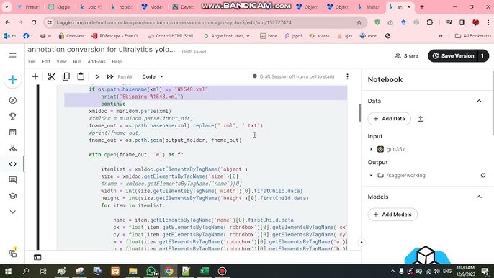Open the console panel icon at bottom left
Screen dimensions: 494x278
[x=37, y=258]
